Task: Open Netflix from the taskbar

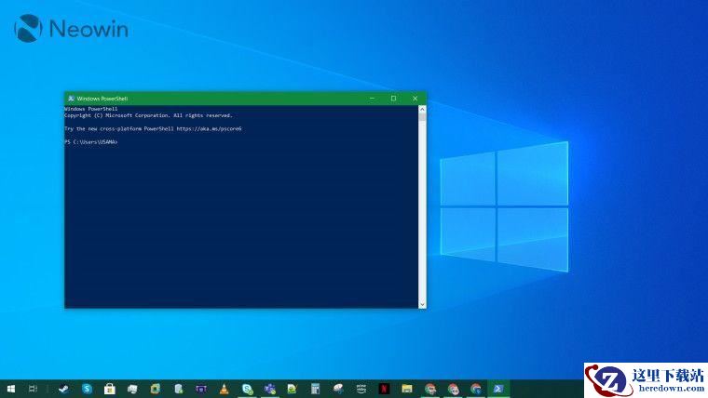Action: coord(384,389)
